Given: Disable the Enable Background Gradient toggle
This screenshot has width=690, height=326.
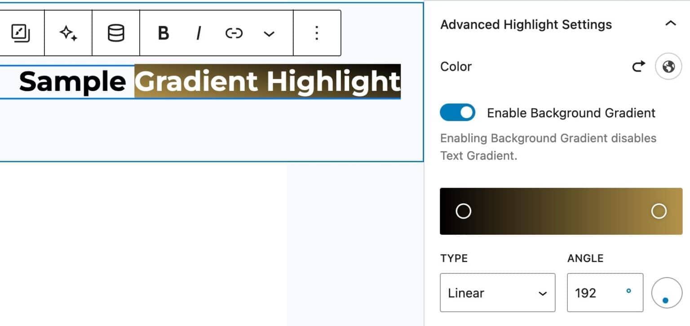Looking at the screenshot, I should pyautogui.click(x=458, y=112).
